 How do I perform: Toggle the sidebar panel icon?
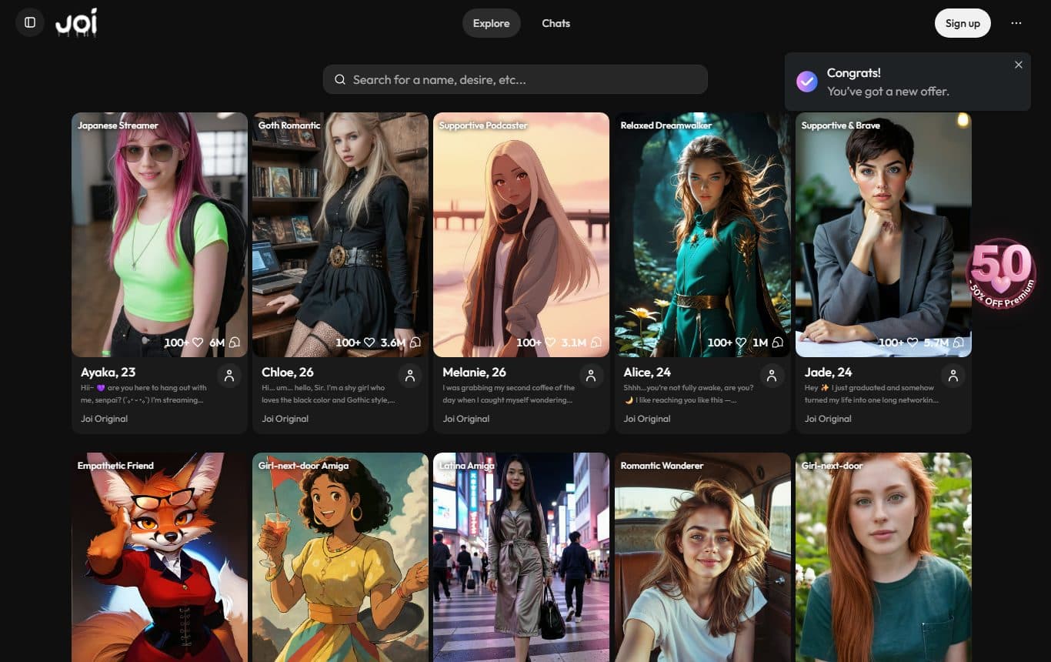click(30, 22)
